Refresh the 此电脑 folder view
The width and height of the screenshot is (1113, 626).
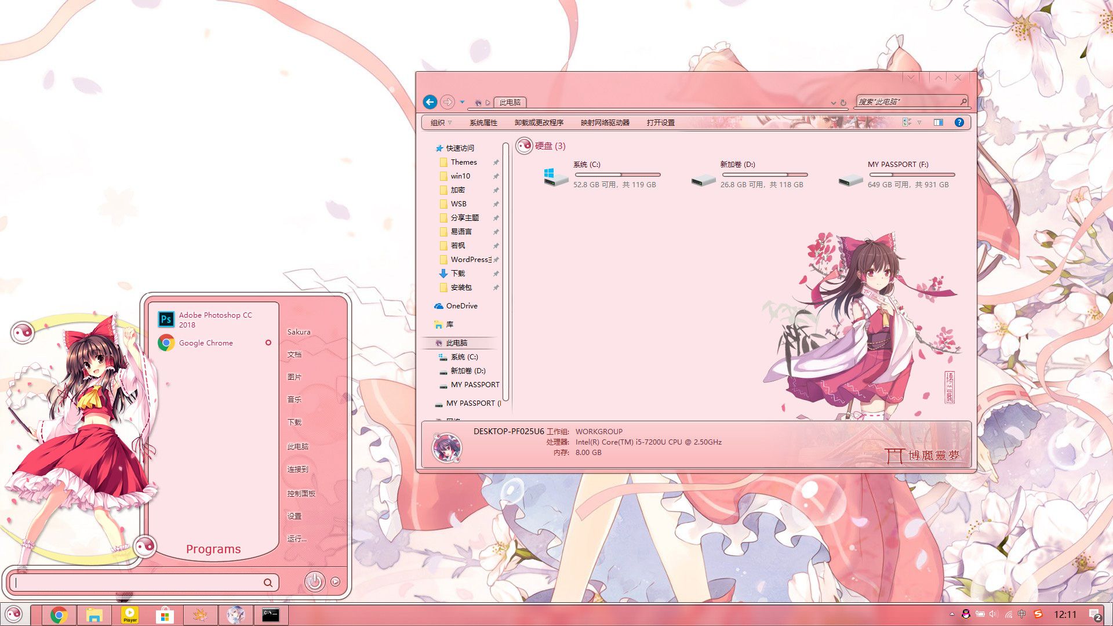pyautogui.click(x=843, y=103)
